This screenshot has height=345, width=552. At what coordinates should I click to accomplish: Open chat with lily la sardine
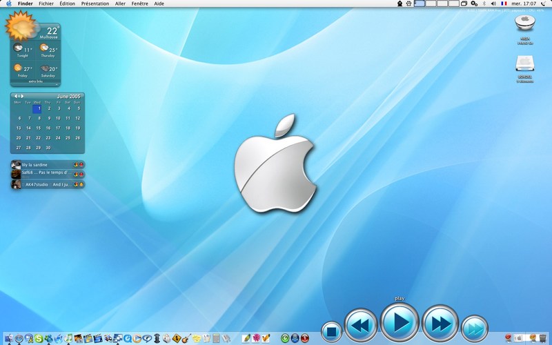tap(48, 164)
